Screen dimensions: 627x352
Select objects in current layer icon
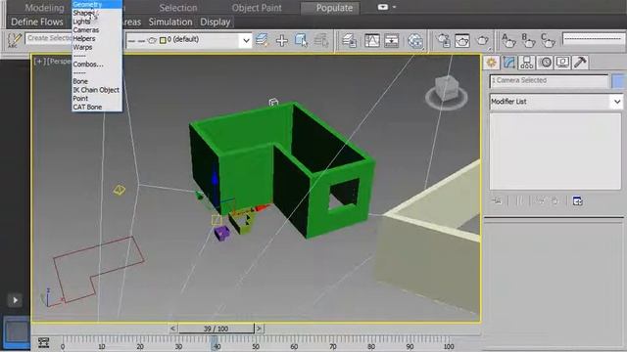[301, 40]
